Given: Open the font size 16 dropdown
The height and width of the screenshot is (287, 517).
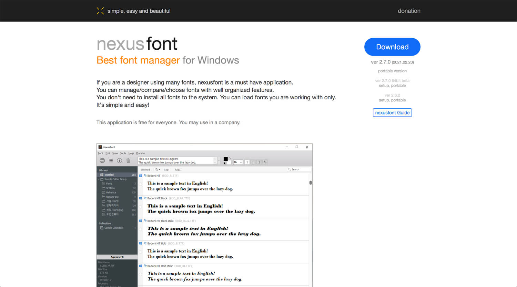Looking at the screenshot, I should [x=238, y=162].
